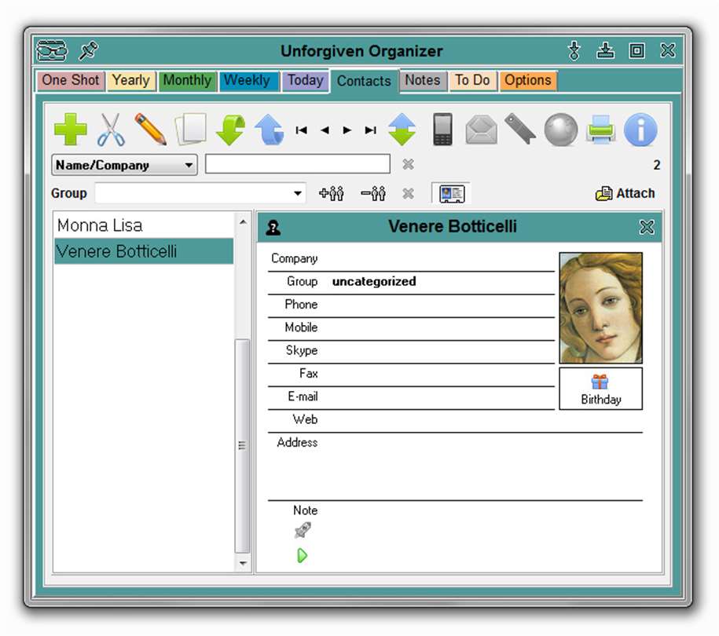Click the contact list scrollbar thumb
The image size is (719, 636).
[x=242, y=445]
